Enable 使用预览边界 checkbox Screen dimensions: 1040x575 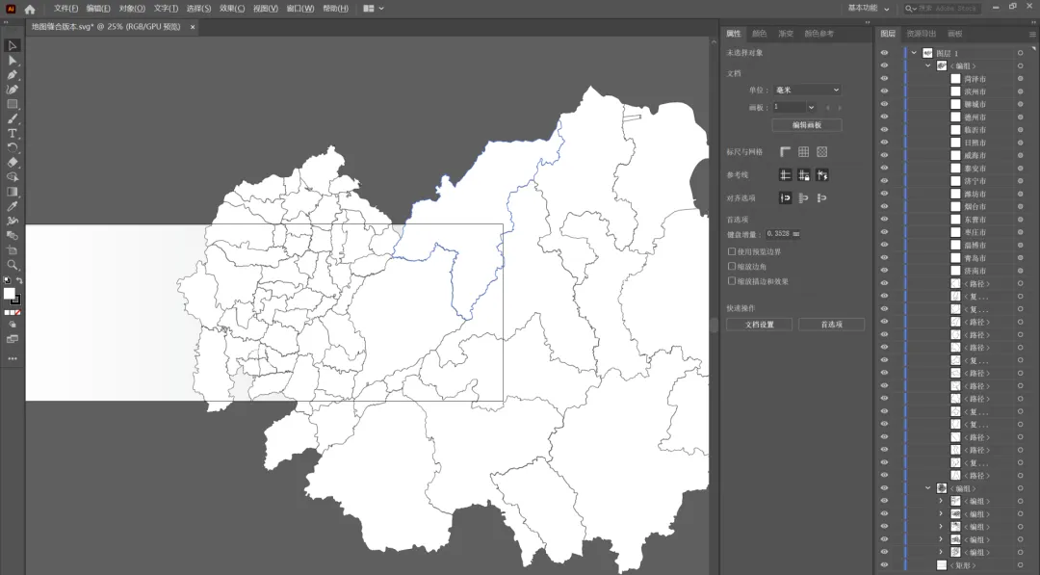tap(732, 251)
